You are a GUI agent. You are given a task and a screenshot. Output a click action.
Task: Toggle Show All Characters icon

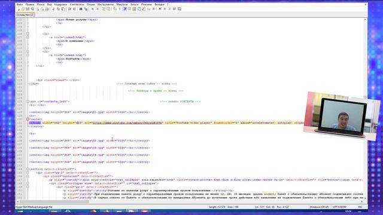tap(120, 9)
